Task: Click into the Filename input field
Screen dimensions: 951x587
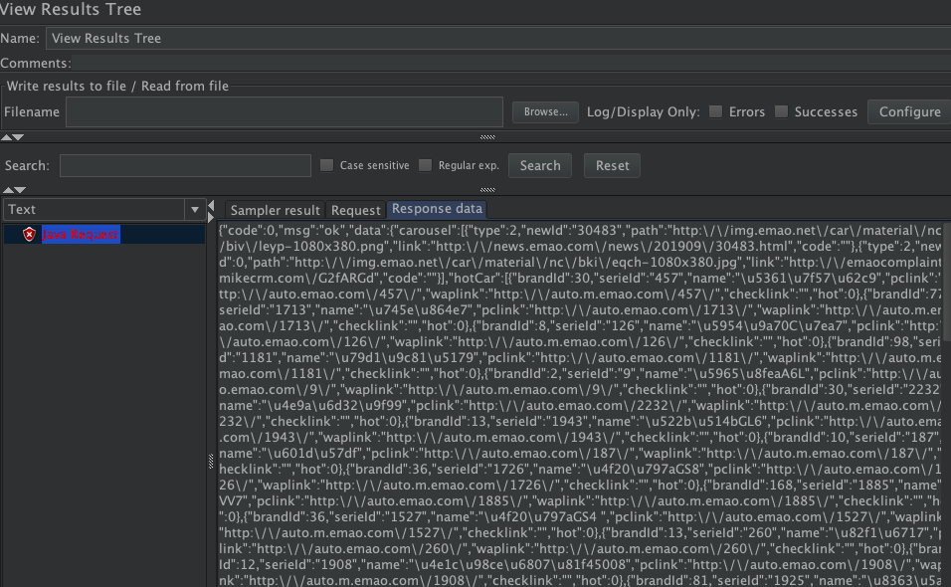Action: click(284, 111)
